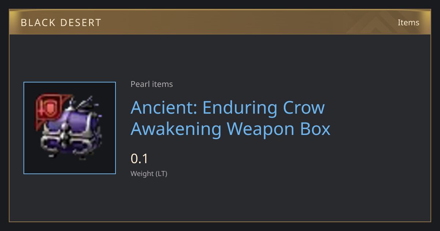Click the word "Crow" in the title

pos(304,108)
